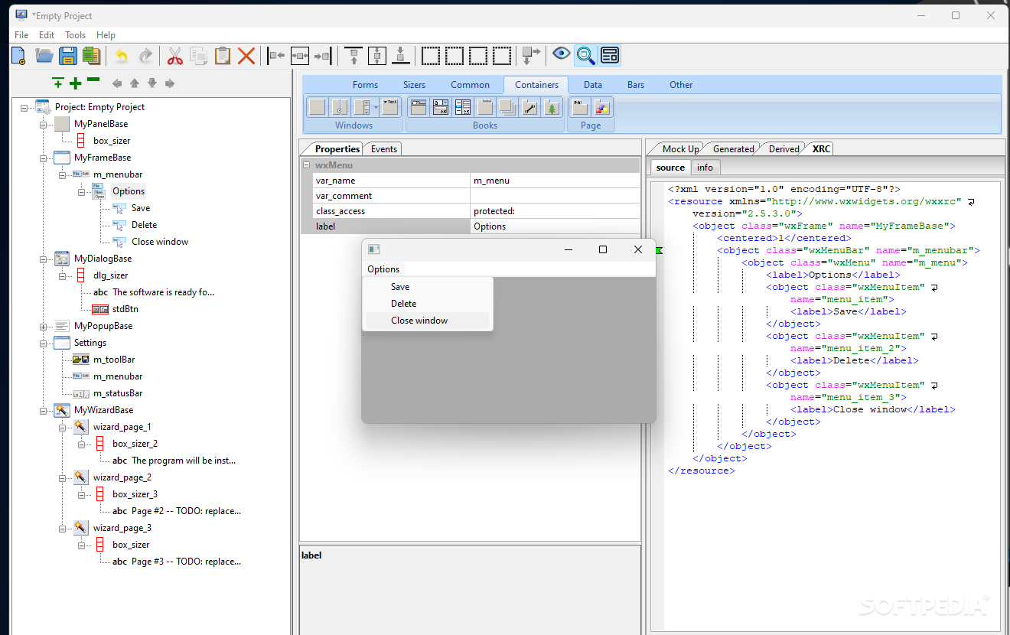Collapse the m_menubar node under MyFrameBase
The width and height of the screenshot is (1010, 635).
coord(64,174)
